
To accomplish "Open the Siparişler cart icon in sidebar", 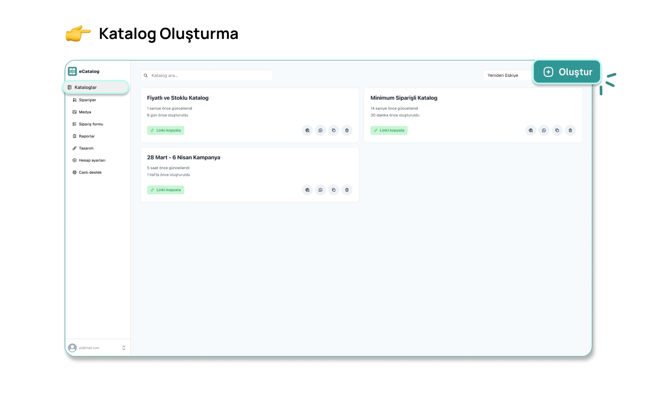I will click(74, 100).
